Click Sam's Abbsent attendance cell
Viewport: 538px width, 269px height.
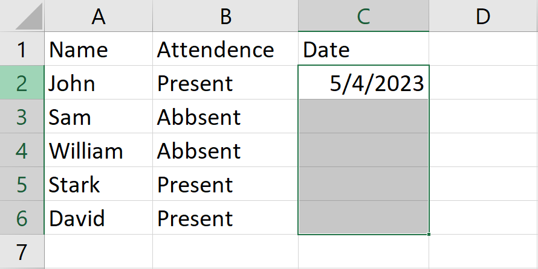225,116
